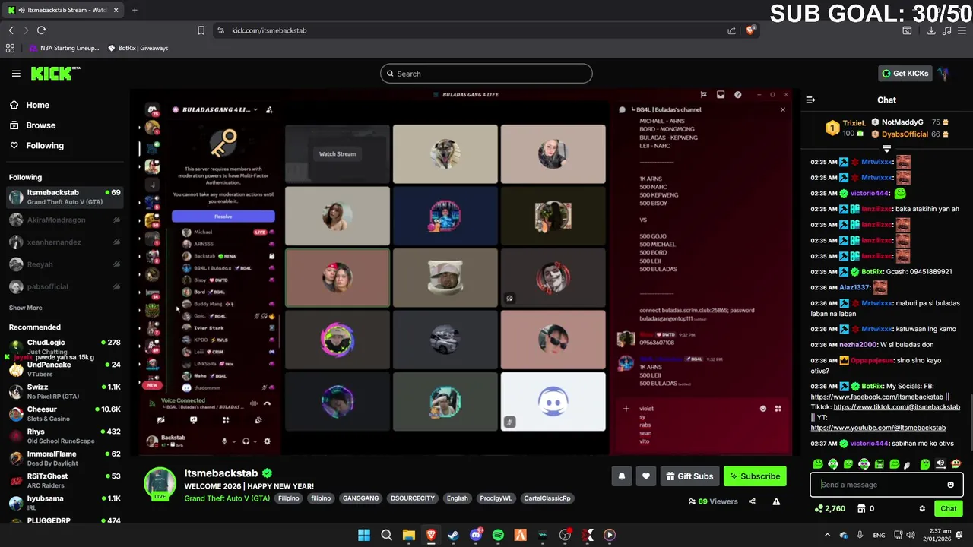
Task: Click the Subscribe button
Action: 755,476
